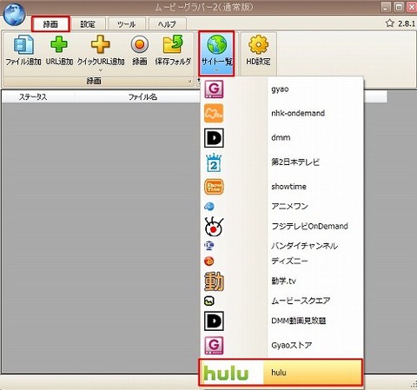Switch to the 録画 tab
The width and height of the screenshot is (417, 390).
coord(50,24)
